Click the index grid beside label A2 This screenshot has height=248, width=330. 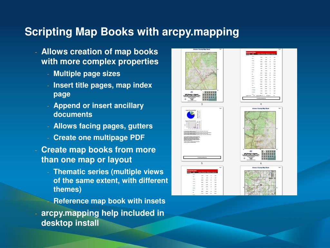click(x=269, y=154)
